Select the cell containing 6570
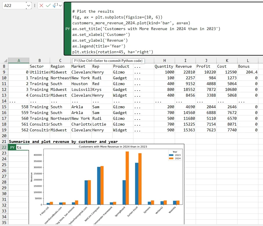This screenshot has height=226, width=263. pyautogui.click(x=227, y=118)
